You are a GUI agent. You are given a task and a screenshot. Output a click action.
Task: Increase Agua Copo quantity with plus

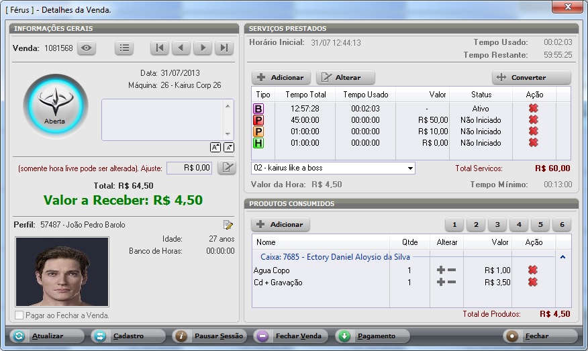click(x=441, y=270)
